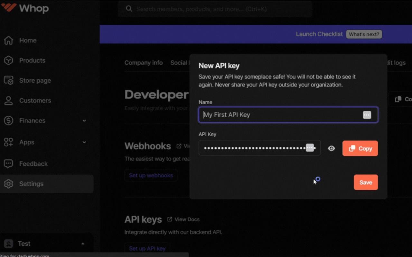The width and height of the screenshot is (412, 257).
Task: Click Set up webhooks button
Action: point(151,175)
